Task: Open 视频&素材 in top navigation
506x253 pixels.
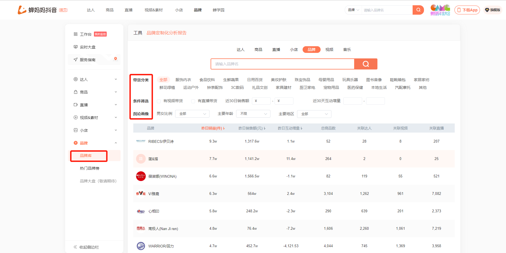Action: click(154, 10)
